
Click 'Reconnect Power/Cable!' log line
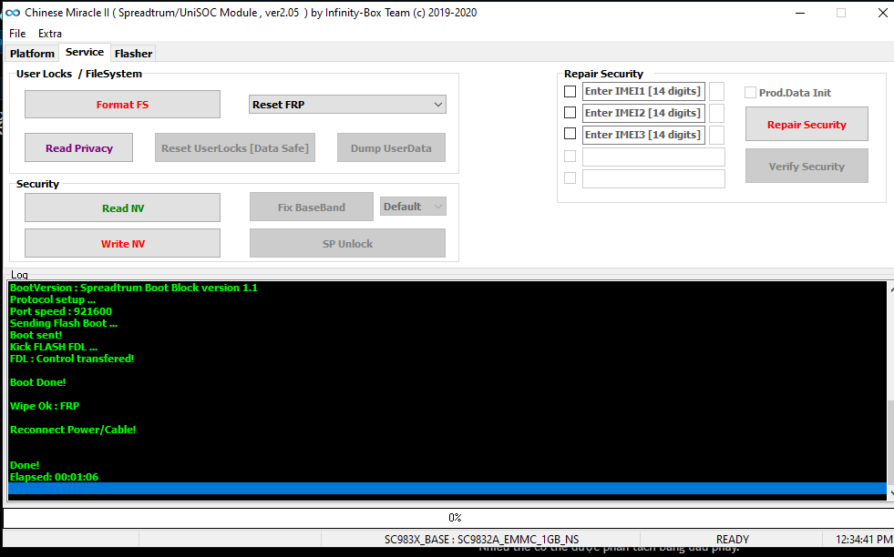click(73, 430)
